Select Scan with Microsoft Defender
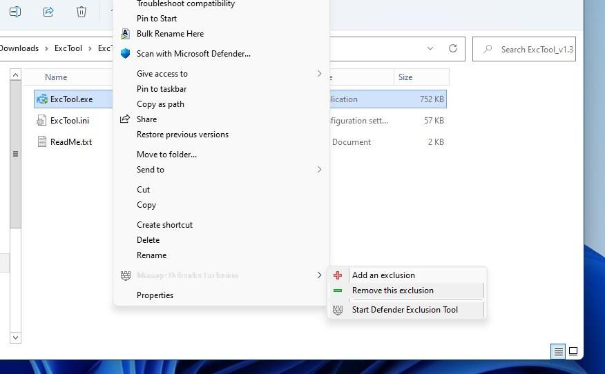Screen dimensions: 605x374 pos(193,54)
